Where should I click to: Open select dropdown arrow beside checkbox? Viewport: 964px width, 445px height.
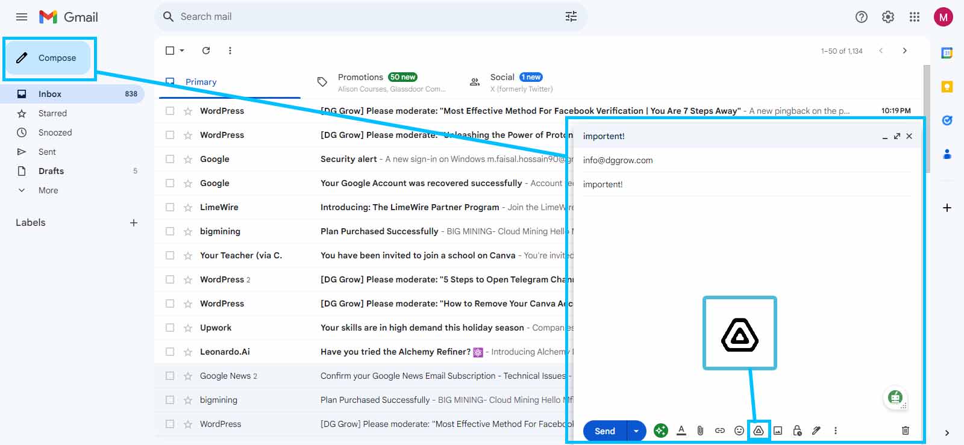pos(182,51)
